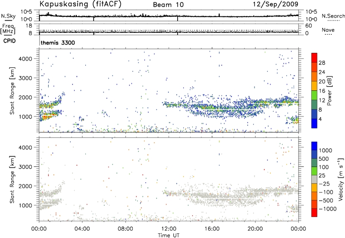Click the blue bottom segment of Power color bar
This screenshot has height=238, width=345.
point(314,123)
